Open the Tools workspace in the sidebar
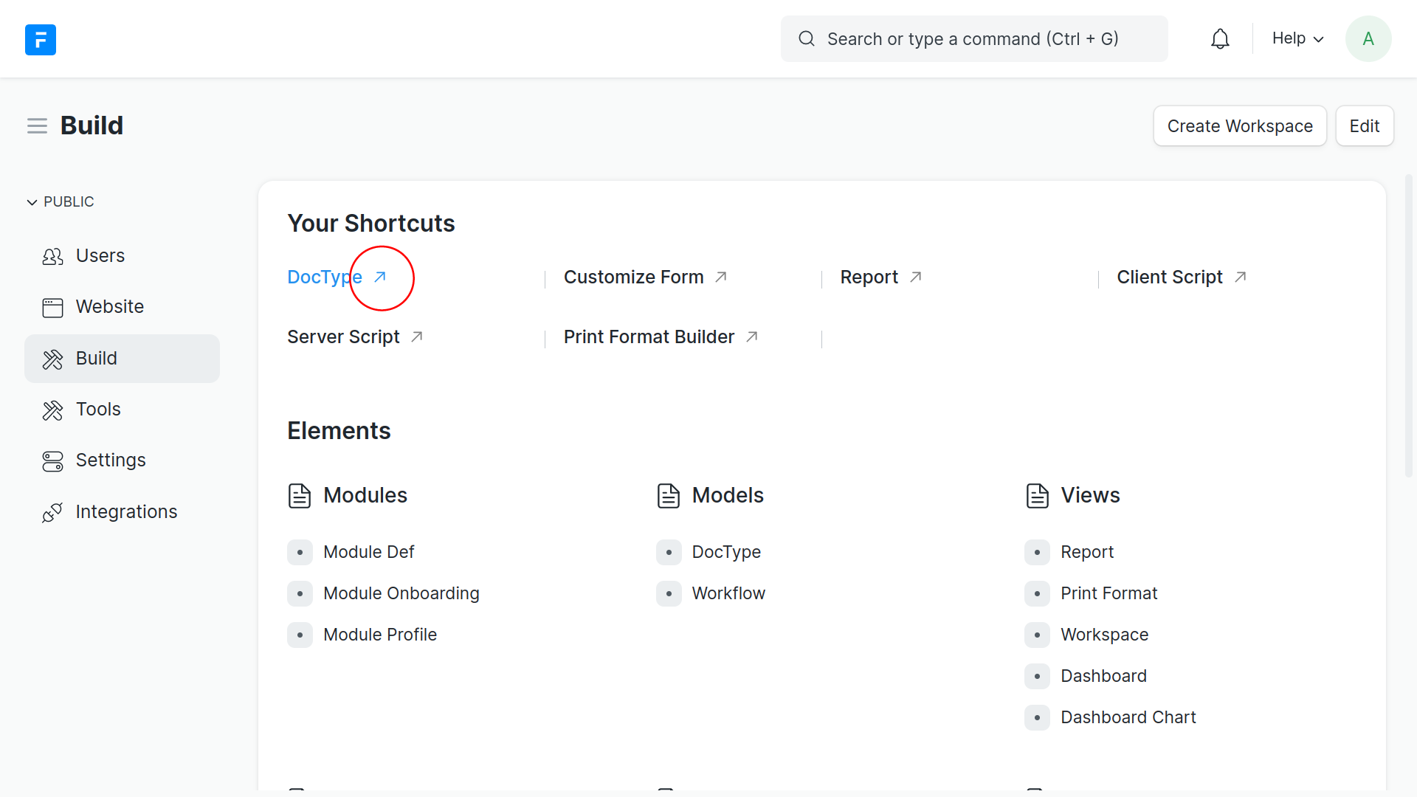 pos(98,410)
